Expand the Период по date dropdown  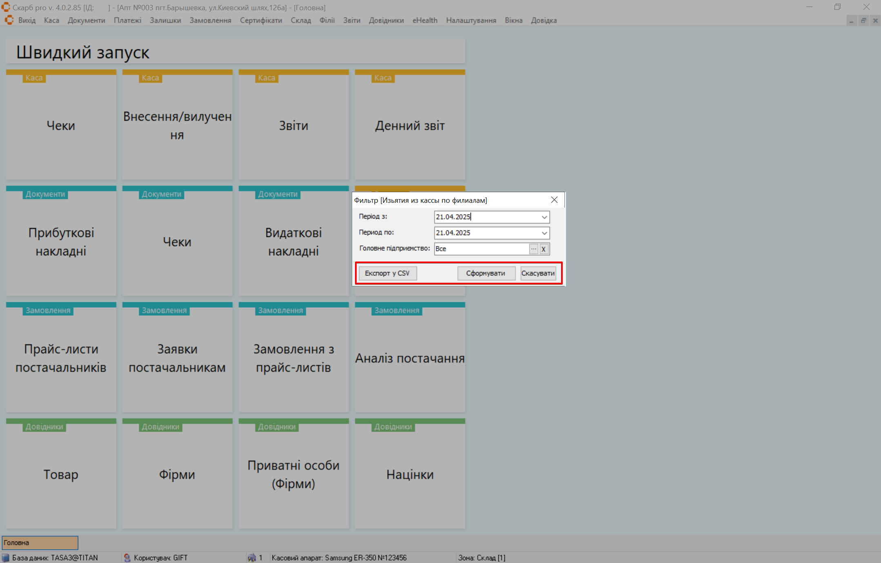click(x=544, y=233)
